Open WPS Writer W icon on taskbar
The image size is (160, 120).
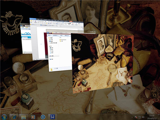pyautogui.click(x=53, y=117)
